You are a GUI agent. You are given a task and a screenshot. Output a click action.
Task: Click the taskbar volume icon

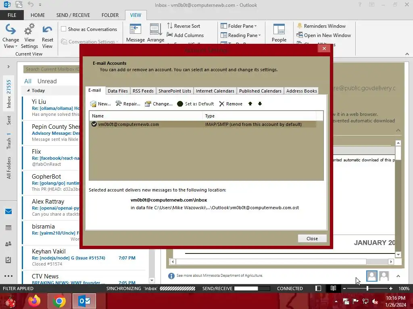[375, 301]
